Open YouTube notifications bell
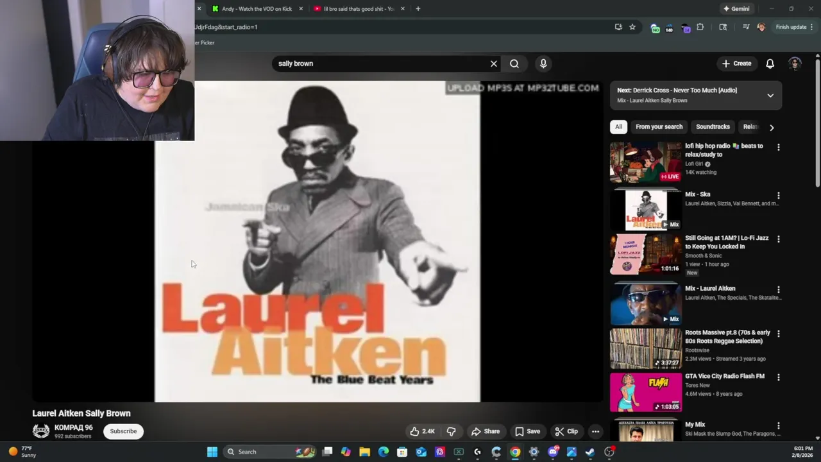The height and width of the screenshot is (462, 821). click(x=770, y=64)
